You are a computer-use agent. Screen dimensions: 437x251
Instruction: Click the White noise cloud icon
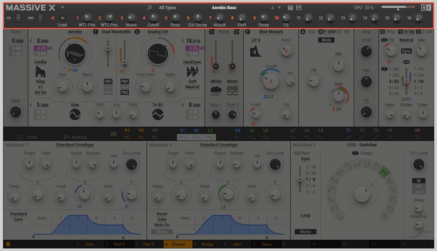click(x=216, y=90)
